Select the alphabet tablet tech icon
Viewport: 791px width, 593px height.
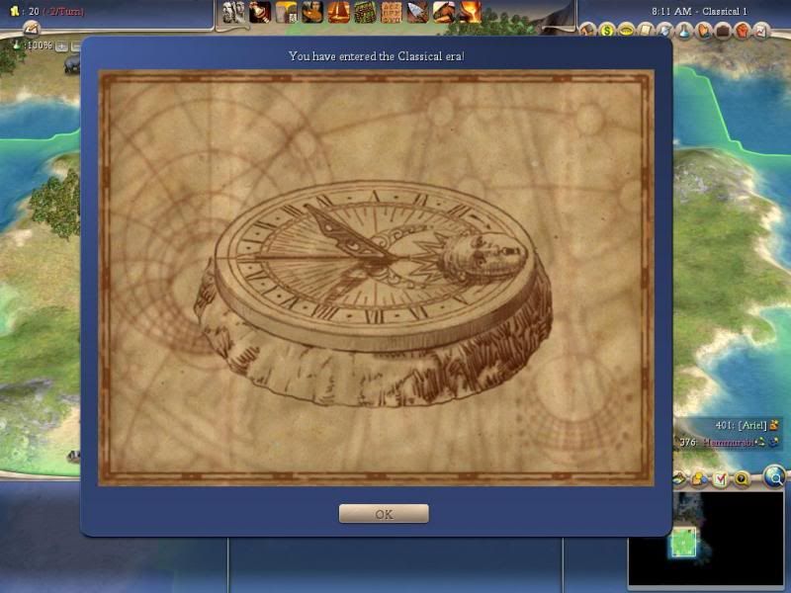pyautogui.click(x=391, y=12)
